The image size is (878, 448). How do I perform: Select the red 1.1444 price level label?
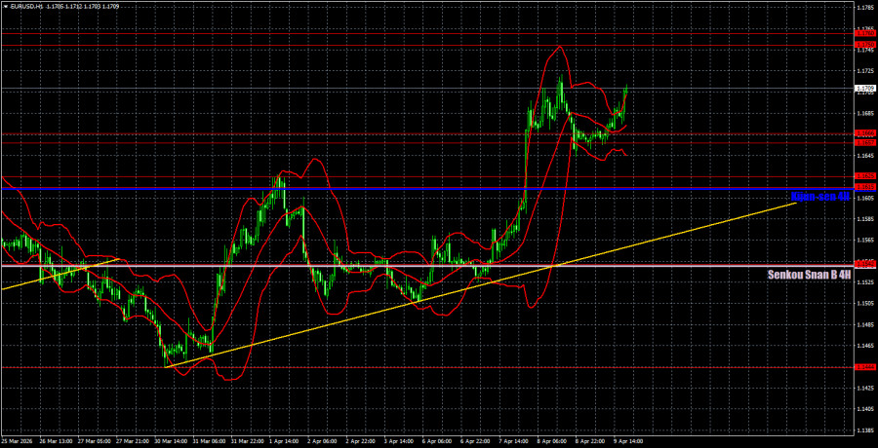[x=865, y=367]
